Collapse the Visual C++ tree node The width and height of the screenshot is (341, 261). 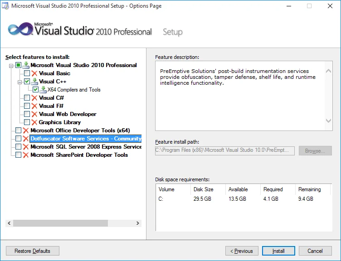[x=19, y=82]
